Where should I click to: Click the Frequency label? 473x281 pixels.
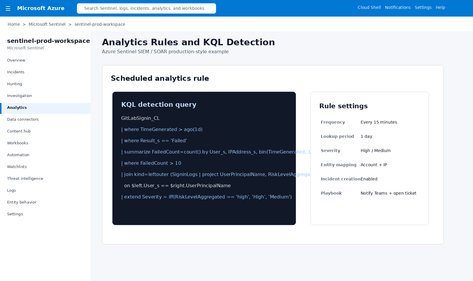click(333, 122)
